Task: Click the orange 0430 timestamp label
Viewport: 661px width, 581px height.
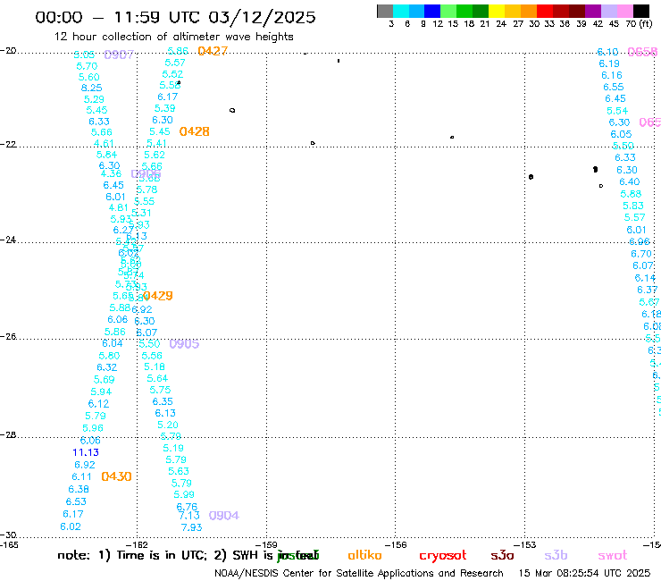Action: [116, 476]
